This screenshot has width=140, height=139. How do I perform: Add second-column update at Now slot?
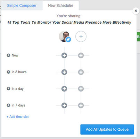pyautogui.click(x=81, y=55)
